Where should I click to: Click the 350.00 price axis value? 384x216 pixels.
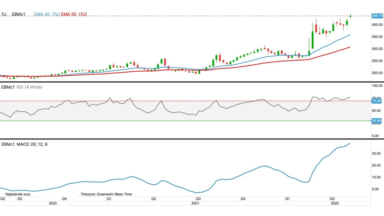[377, 37]
